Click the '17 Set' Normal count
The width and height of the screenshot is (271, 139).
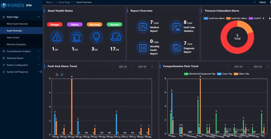[115, 49]
